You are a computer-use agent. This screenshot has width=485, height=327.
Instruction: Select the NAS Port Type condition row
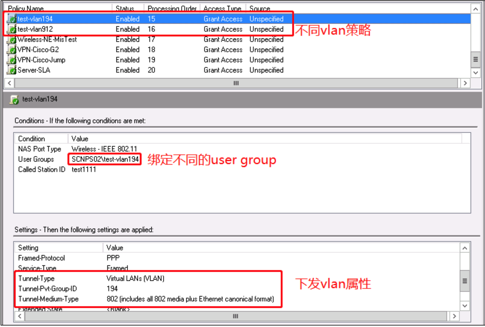pos(39,149)
